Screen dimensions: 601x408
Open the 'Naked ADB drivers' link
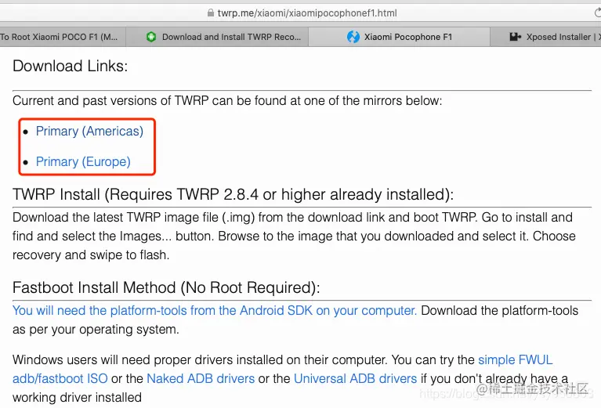tap(201, 378)
